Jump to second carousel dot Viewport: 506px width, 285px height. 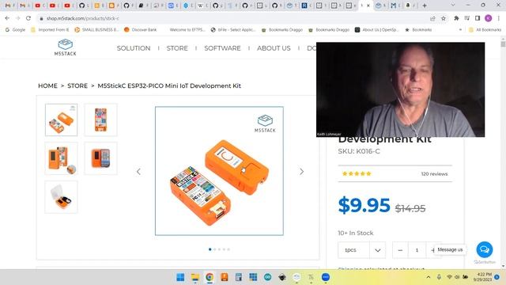pyautogui.click(x=214, y=249)
